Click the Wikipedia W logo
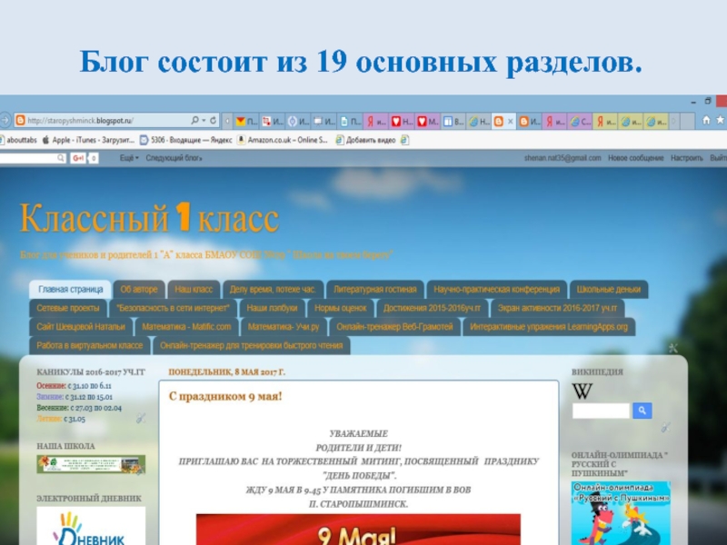The width and height of the screenshot is (727, 545). (x=582, y=391)
